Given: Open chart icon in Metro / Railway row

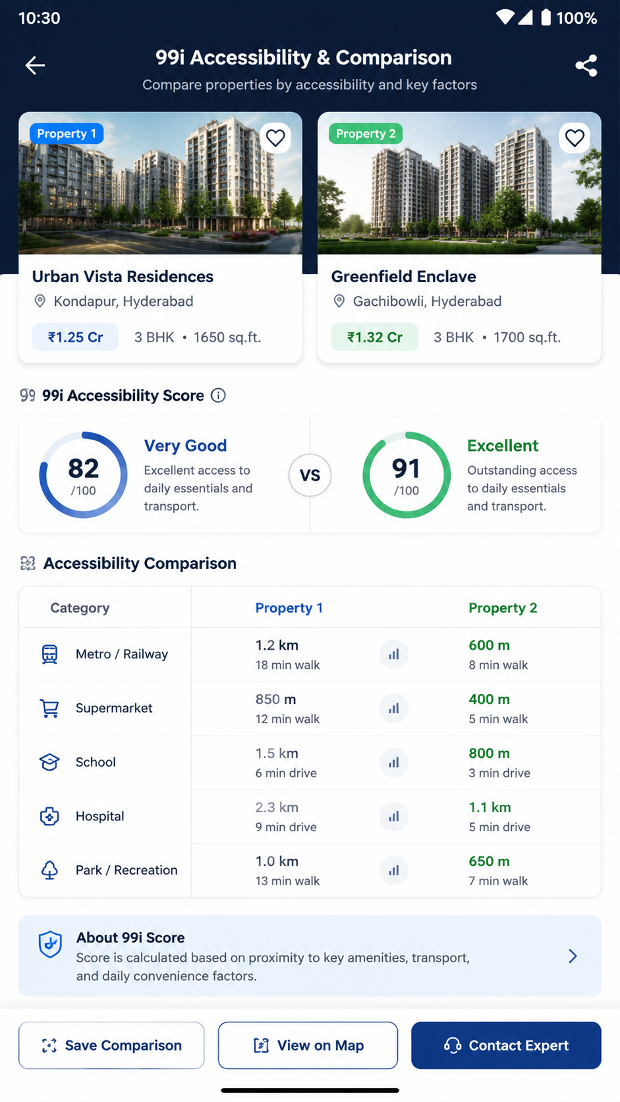Looking at the screenshot, I should [x=394, y=654].
